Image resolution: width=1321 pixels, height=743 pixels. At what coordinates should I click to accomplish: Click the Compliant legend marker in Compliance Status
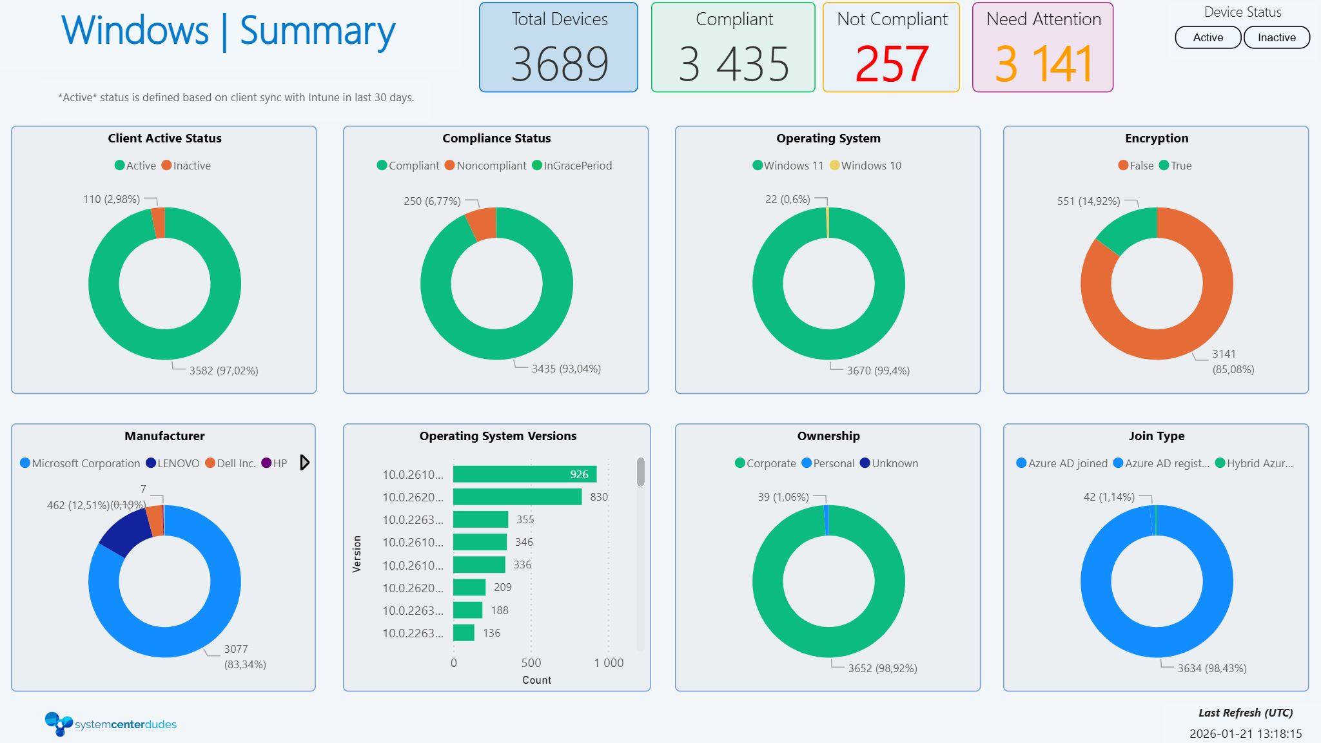382,166
